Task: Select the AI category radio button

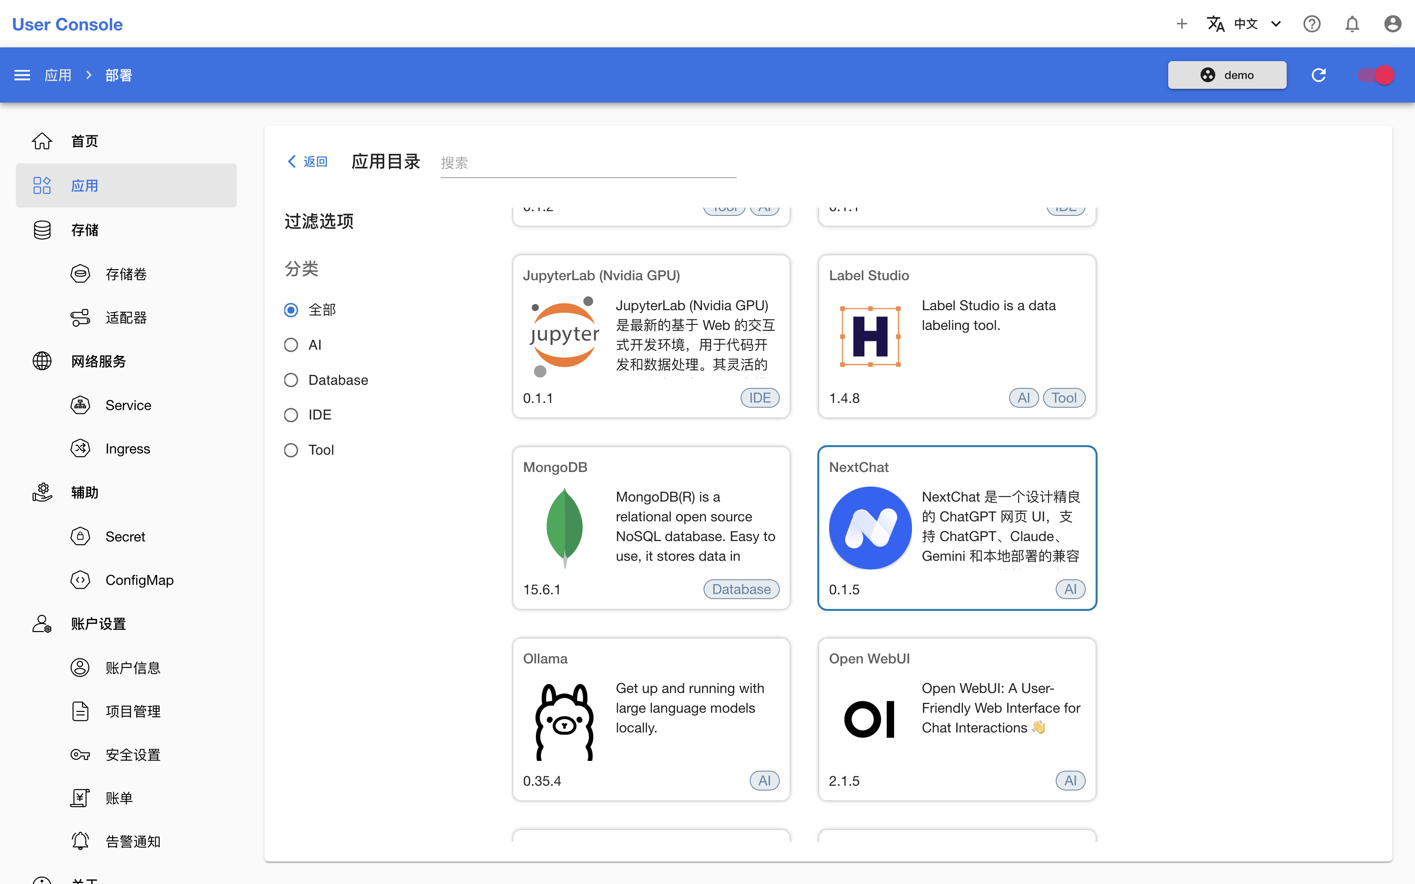Action: (291, 345)
